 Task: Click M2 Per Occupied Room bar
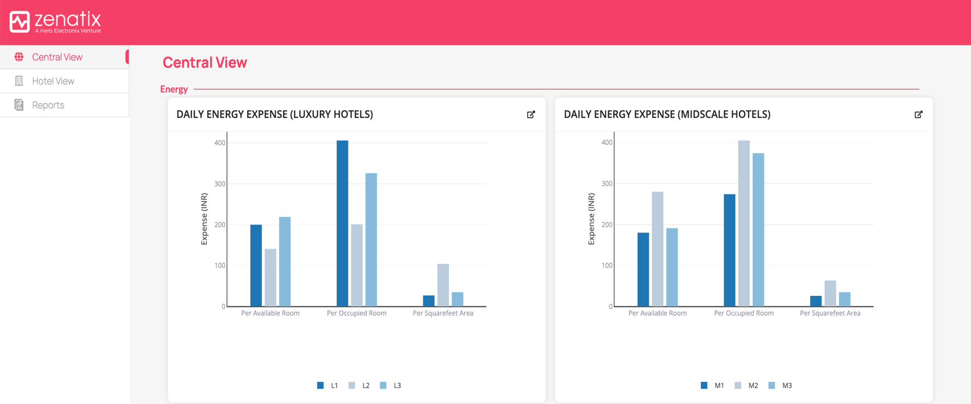pos(744,224)
